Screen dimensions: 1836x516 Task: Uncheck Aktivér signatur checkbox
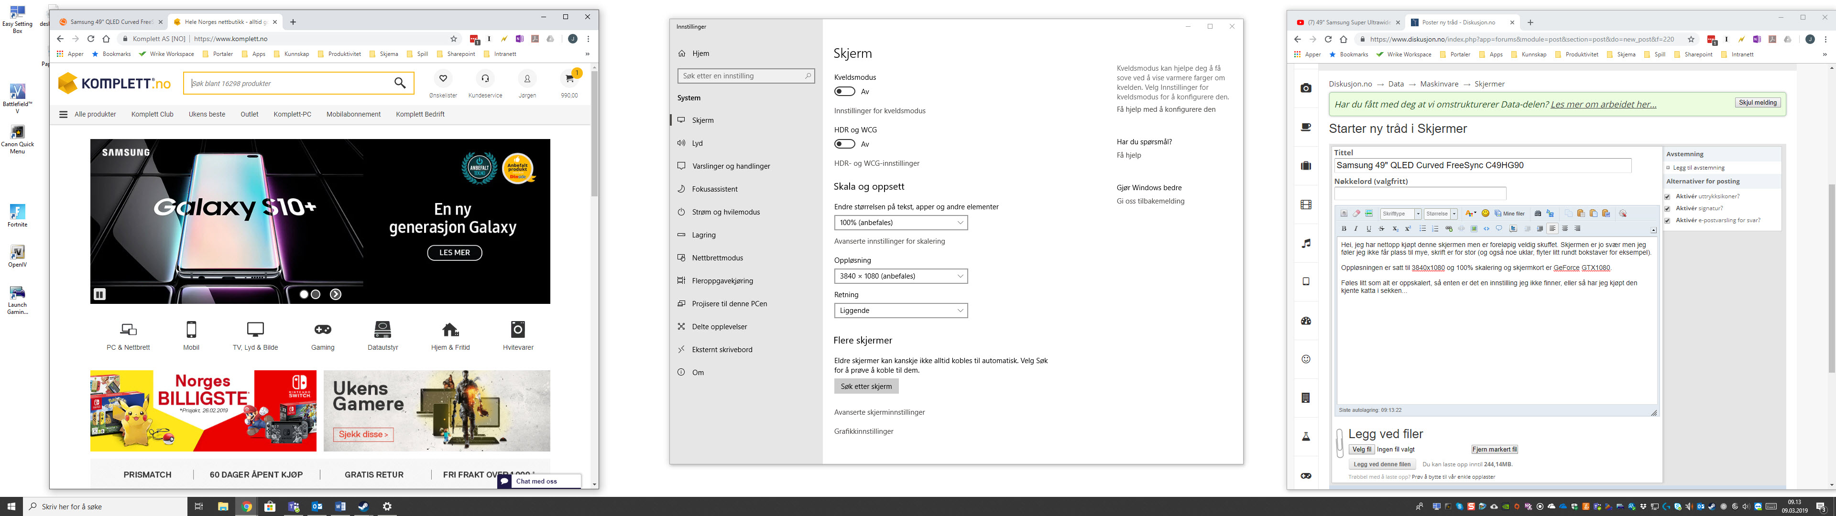coord(1667,209)
